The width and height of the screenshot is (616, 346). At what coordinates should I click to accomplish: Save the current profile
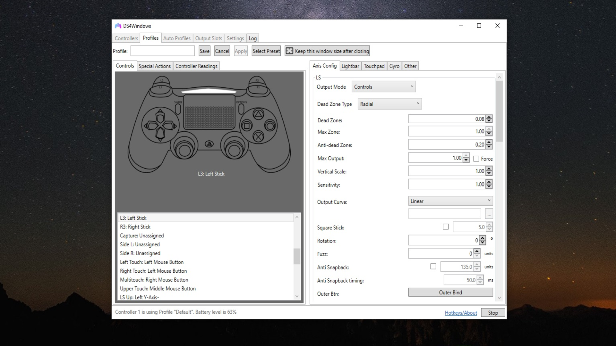pyautogui.click(x=204, y=51)
